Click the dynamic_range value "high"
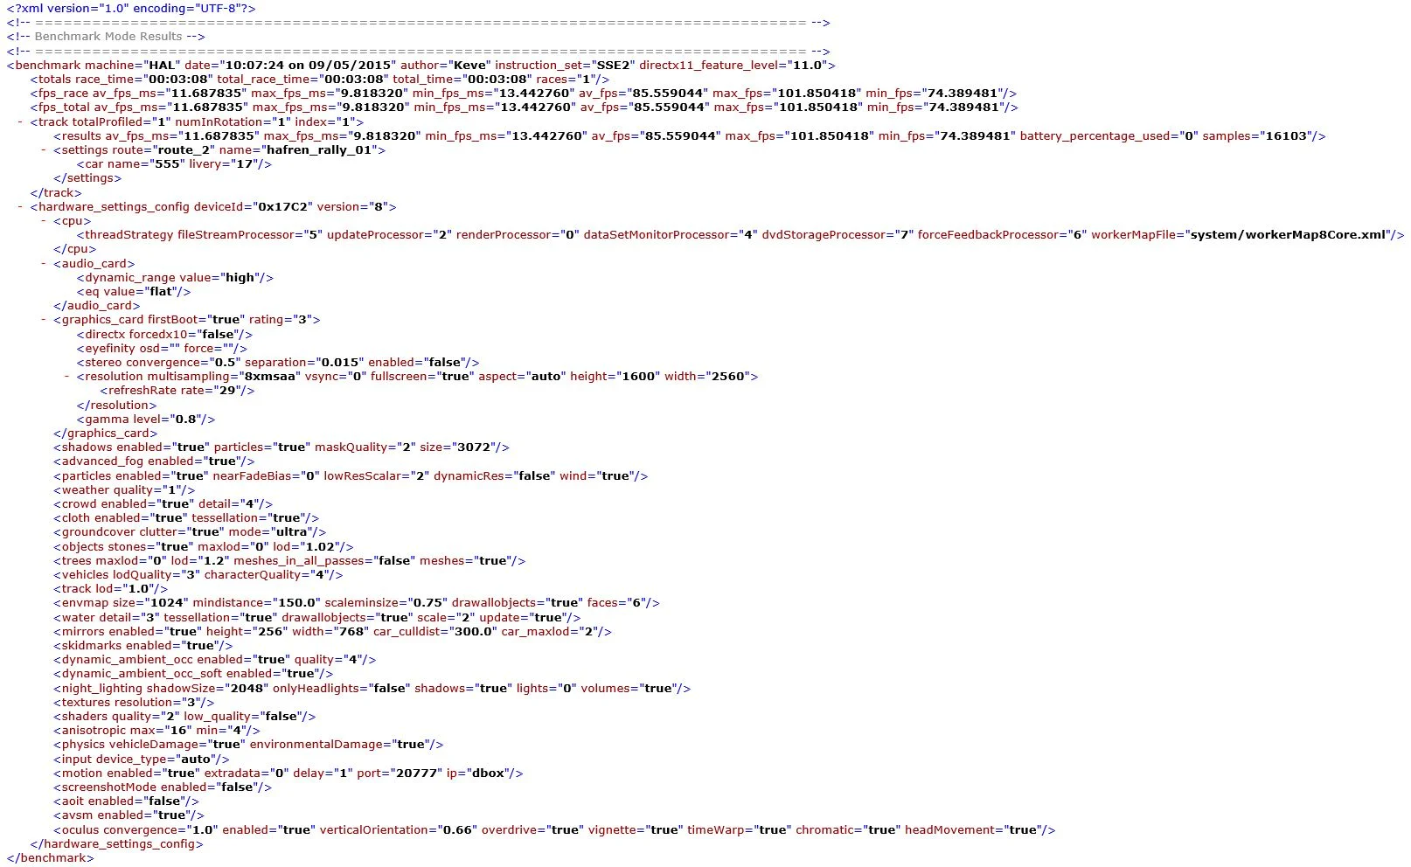The width and height of the screenshot is (1411, 867). click(240, 278)
